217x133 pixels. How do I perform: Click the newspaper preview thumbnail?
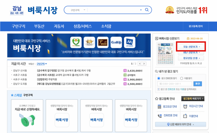[165, 54]
